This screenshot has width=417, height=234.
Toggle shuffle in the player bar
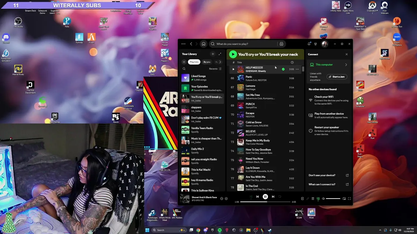click(x=251, y=197)
